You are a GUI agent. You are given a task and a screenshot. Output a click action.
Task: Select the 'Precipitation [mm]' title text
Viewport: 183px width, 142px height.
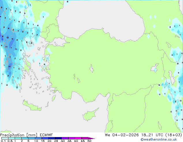pyautogui.click(x=19, y=135)
